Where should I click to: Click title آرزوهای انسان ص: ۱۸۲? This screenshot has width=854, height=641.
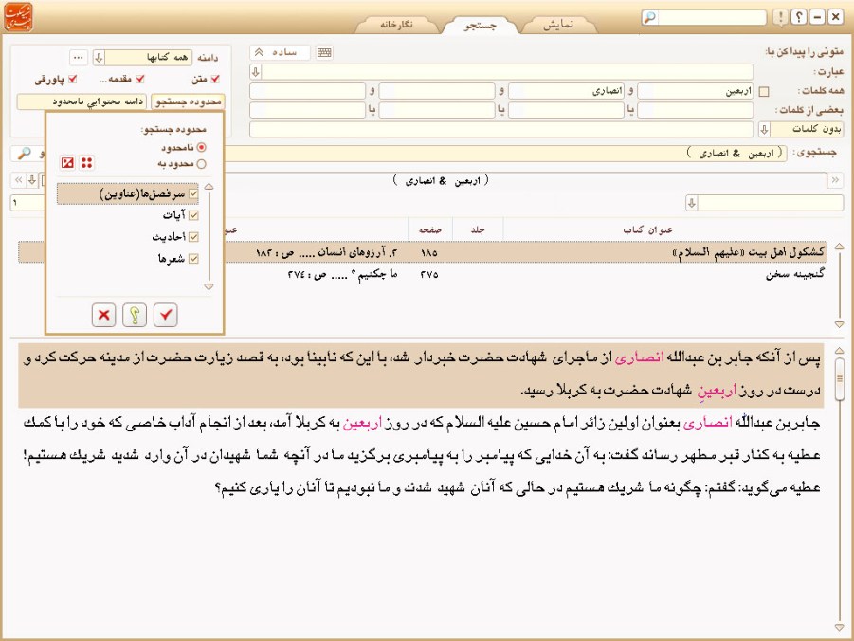[327, 252]
